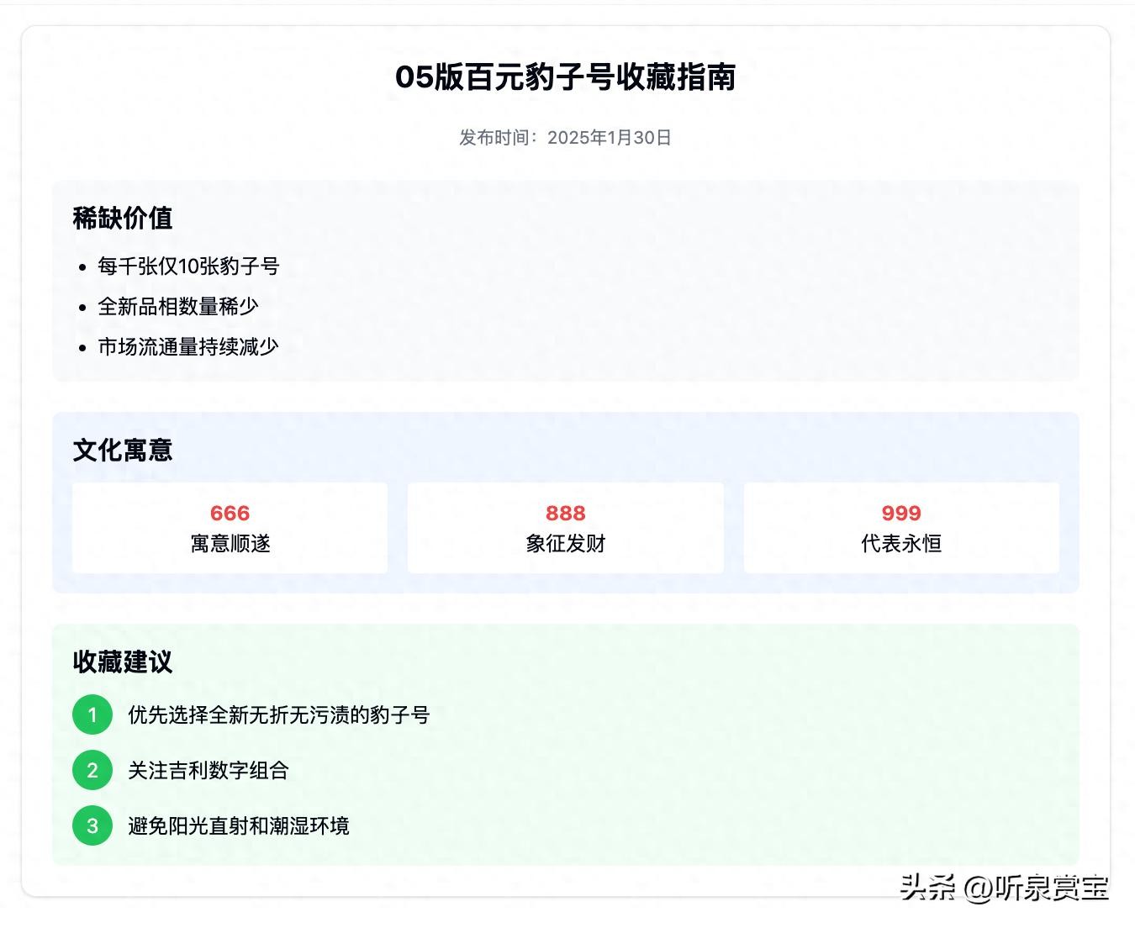1135x928 pixels.
Task: Click tip 避免阳光直射和潮湿环境
Action: click(239, 826)
